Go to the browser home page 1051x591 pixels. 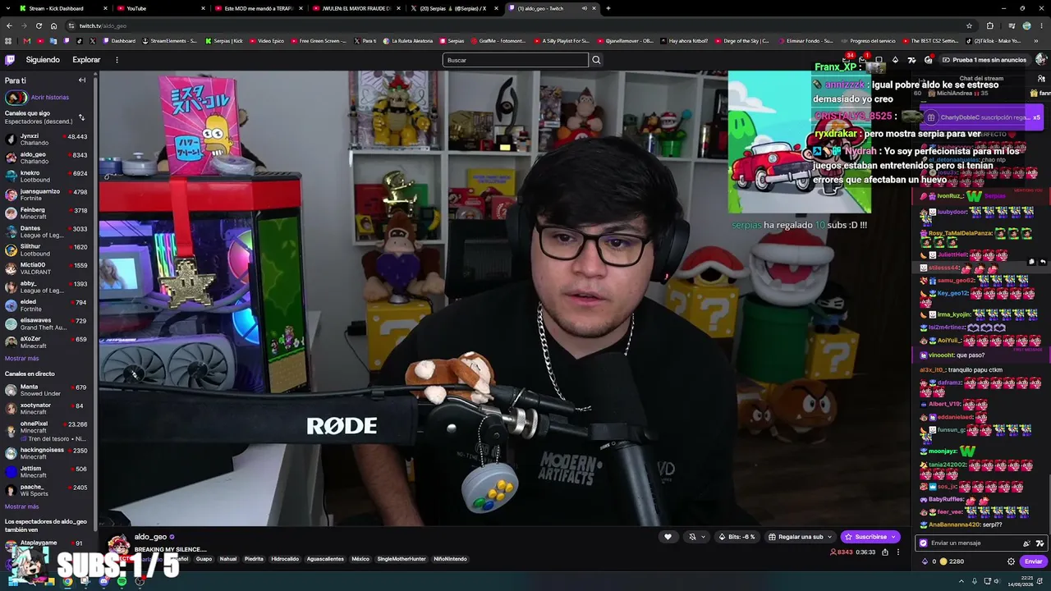point(54,25)
